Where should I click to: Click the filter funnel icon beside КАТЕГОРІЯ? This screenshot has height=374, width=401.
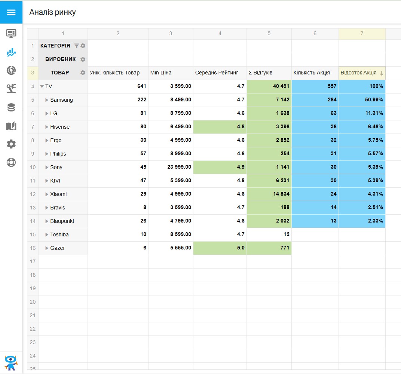point(76,46)
